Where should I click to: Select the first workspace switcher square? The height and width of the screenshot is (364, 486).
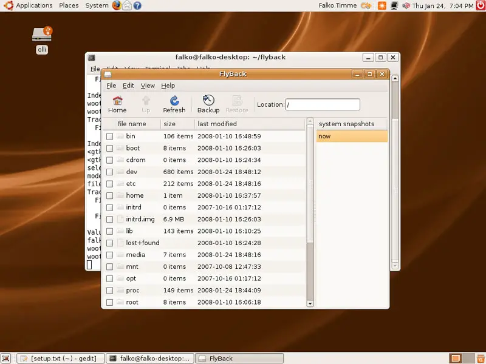pos(455,359)
